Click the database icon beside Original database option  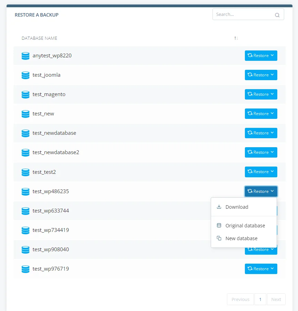tap(219, 225)
